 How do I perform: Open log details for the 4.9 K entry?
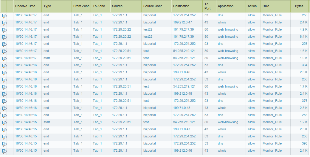(4, 30)
